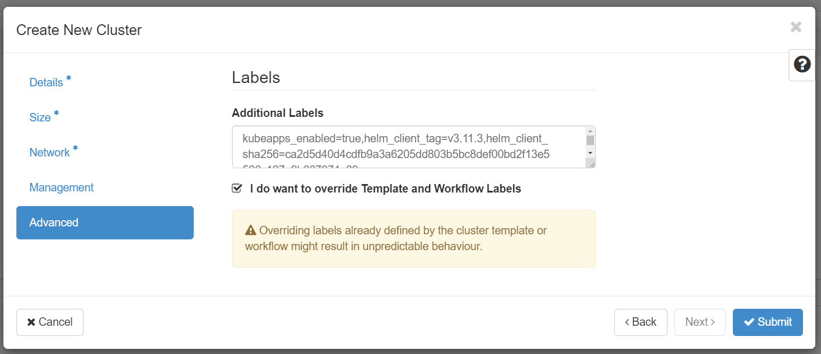Click the disabled Next button
821x354 pixels.
700,322
